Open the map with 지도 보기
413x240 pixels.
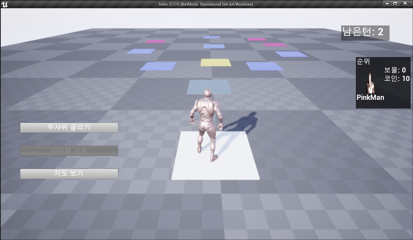[x=69, y=174]
